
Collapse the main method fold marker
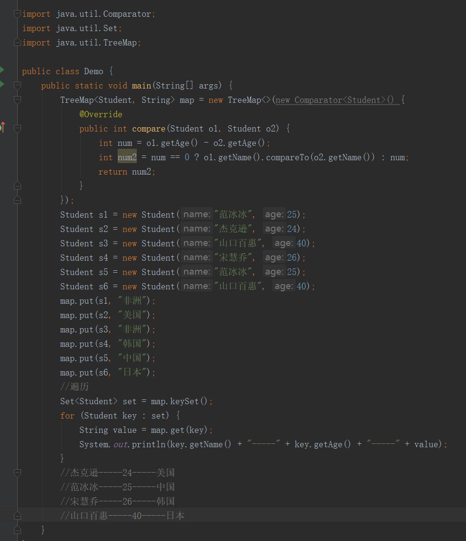17,85
